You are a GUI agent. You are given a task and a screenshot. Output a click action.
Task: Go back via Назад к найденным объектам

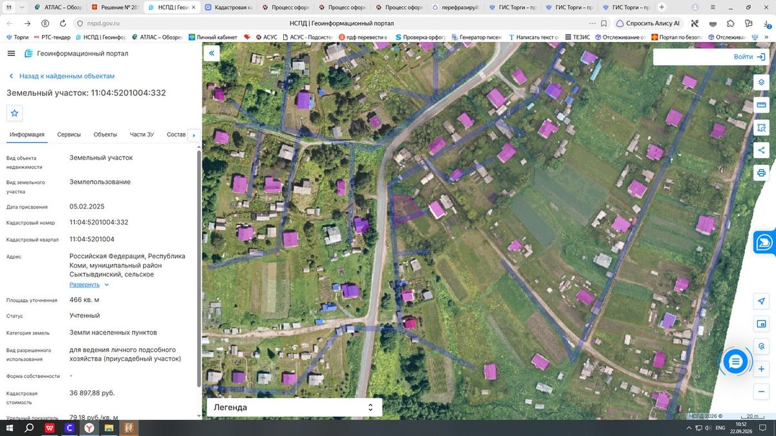[x=61, y=76]
